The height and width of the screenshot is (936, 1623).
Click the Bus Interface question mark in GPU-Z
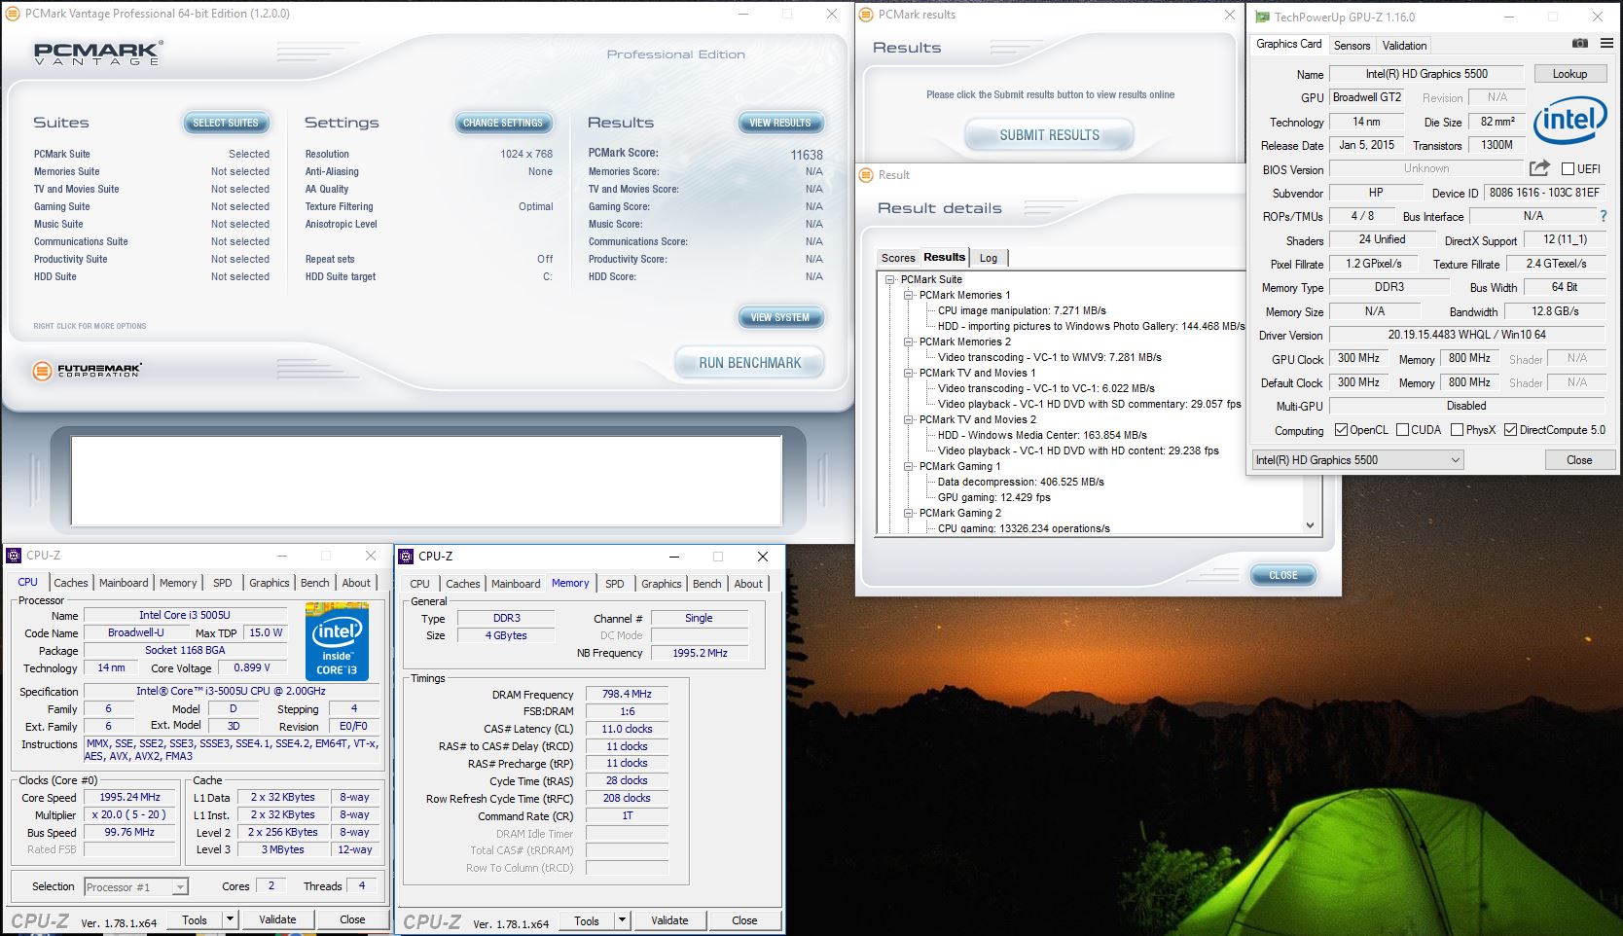1604,216
